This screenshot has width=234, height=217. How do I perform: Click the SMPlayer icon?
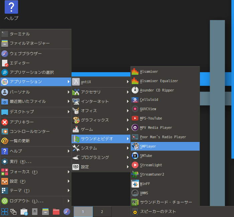point(135,146)
